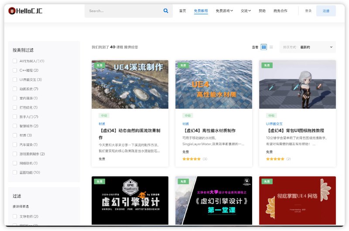Expand the 交流 menu

[246, 10]
